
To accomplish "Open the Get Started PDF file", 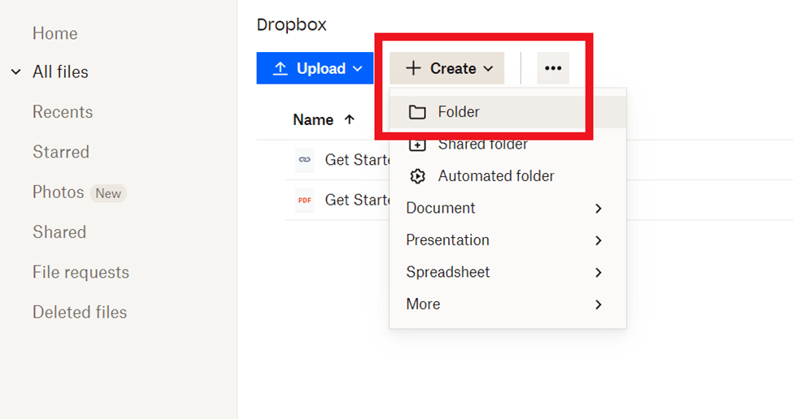I will coord(358,200).
